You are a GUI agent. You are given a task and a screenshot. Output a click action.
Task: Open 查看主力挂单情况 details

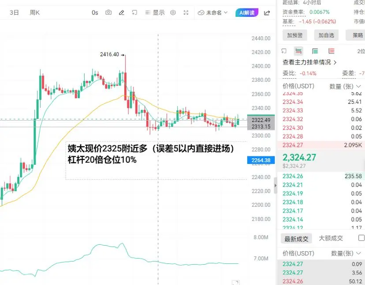click(309, 62)
